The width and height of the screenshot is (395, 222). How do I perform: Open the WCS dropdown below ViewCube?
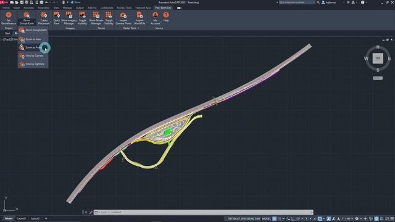point(378,78)
